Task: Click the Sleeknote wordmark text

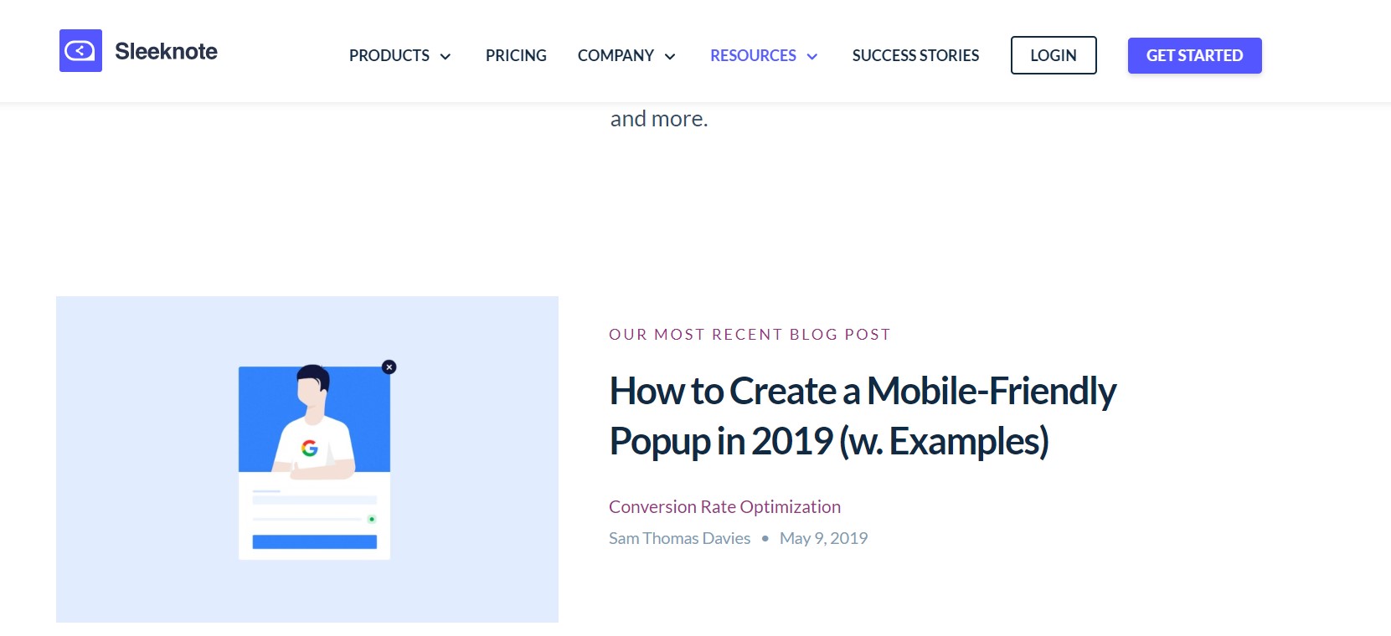Action: point(165,50)
